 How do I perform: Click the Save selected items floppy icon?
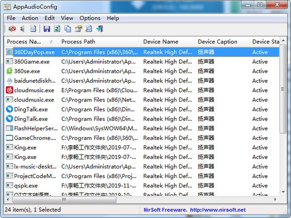click(47, 29)
